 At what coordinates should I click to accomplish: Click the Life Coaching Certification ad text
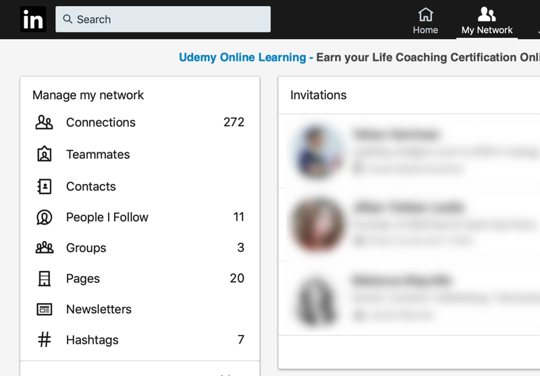click(x=428, y=57)
